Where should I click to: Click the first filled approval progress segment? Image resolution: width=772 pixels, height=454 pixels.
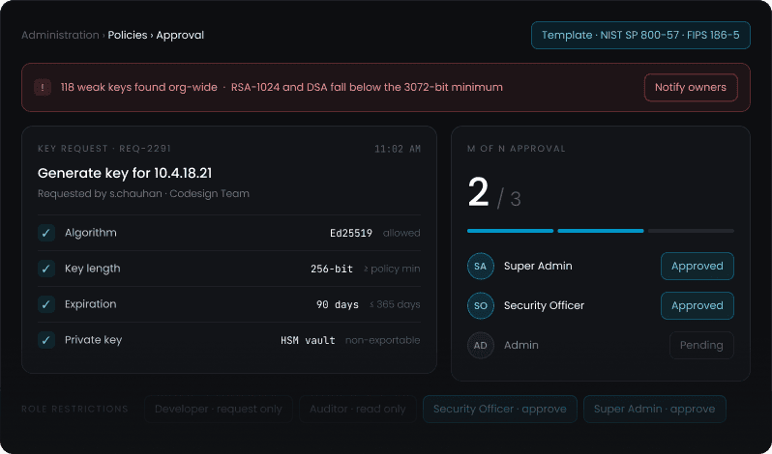pos(510,231)
